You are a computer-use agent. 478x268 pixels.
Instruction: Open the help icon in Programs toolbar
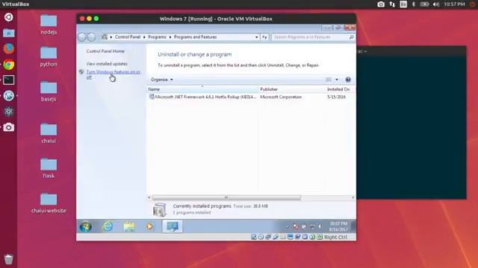(x=348, y=80)
